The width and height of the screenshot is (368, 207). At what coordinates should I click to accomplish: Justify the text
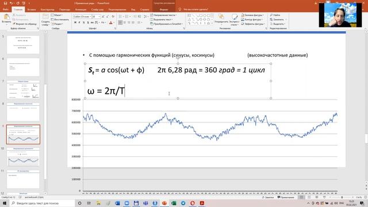[133, 22]
